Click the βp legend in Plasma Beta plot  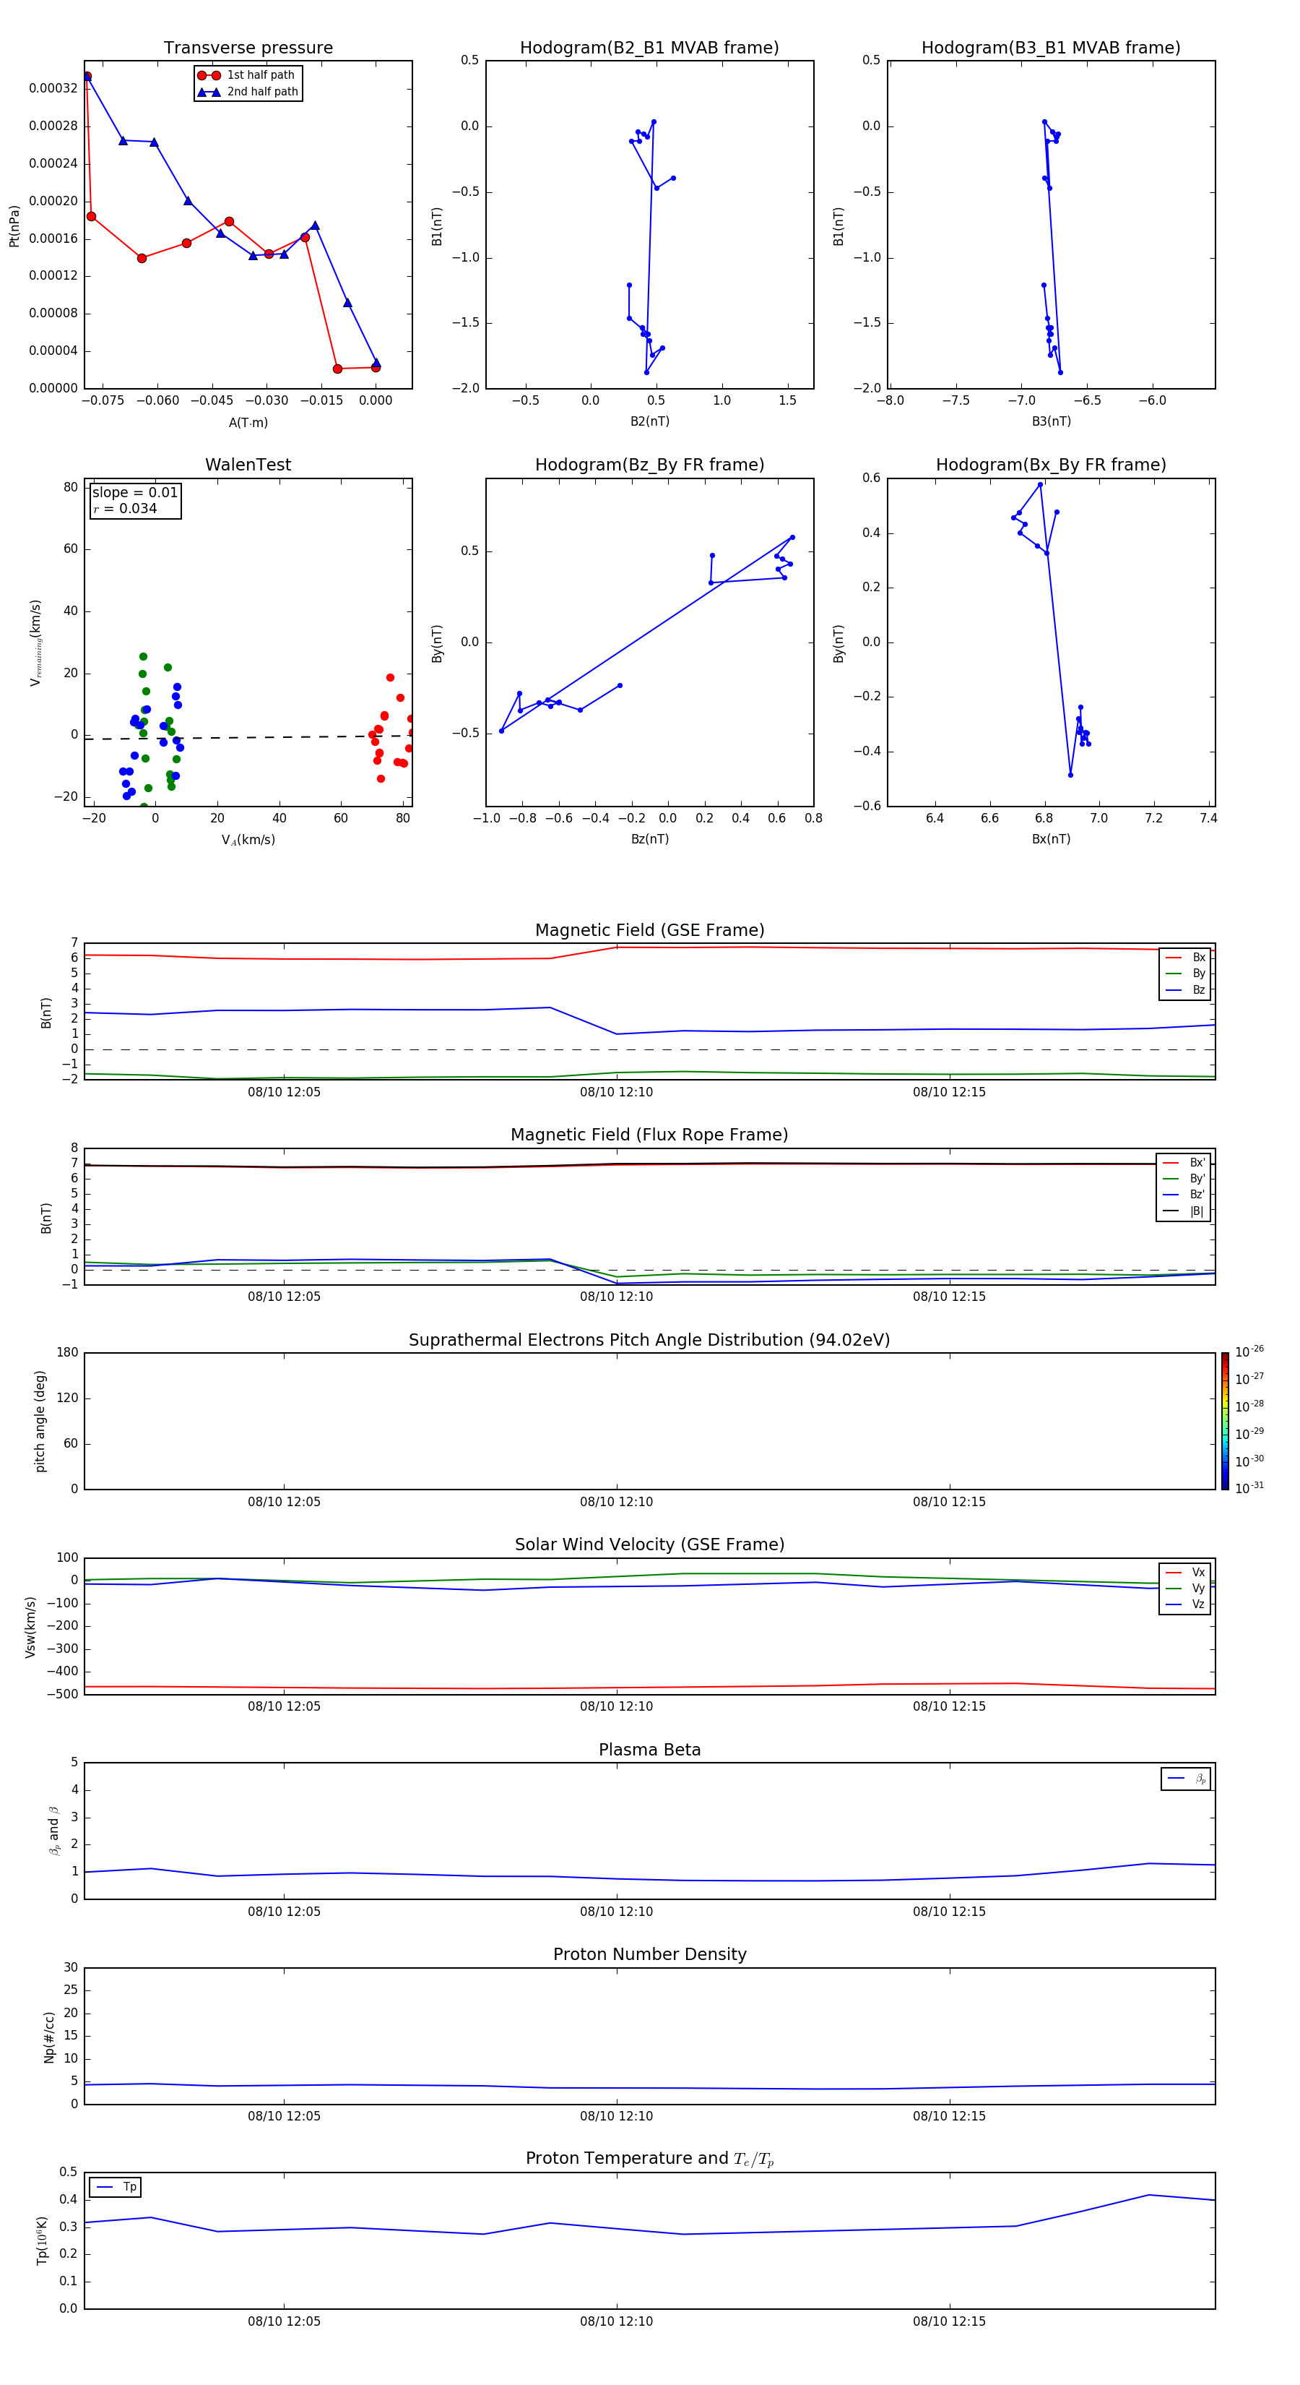click(1186, 1779)
